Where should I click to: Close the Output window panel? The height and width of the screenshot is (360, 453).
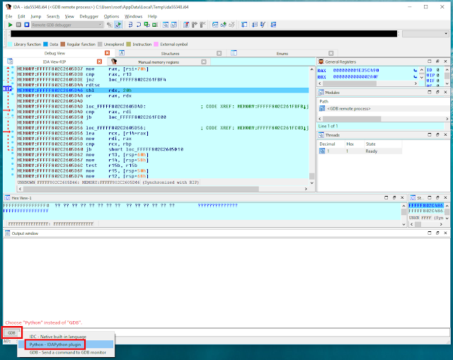click(x=445, y=233)
